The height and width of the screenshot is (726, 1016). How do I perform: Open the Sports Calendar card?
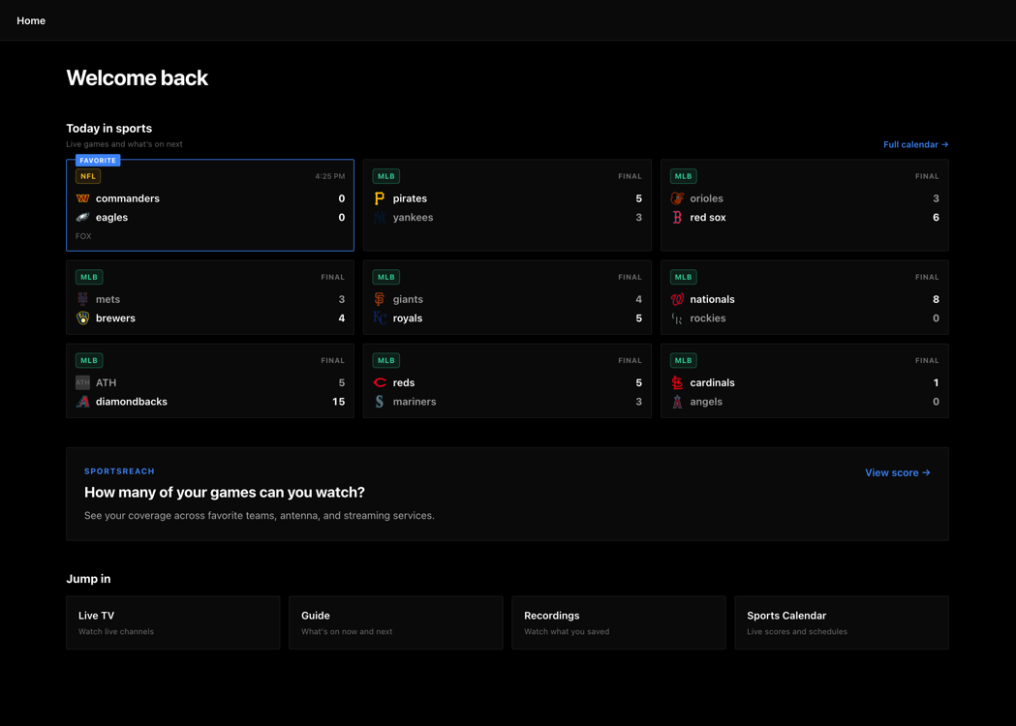[842, 622]
